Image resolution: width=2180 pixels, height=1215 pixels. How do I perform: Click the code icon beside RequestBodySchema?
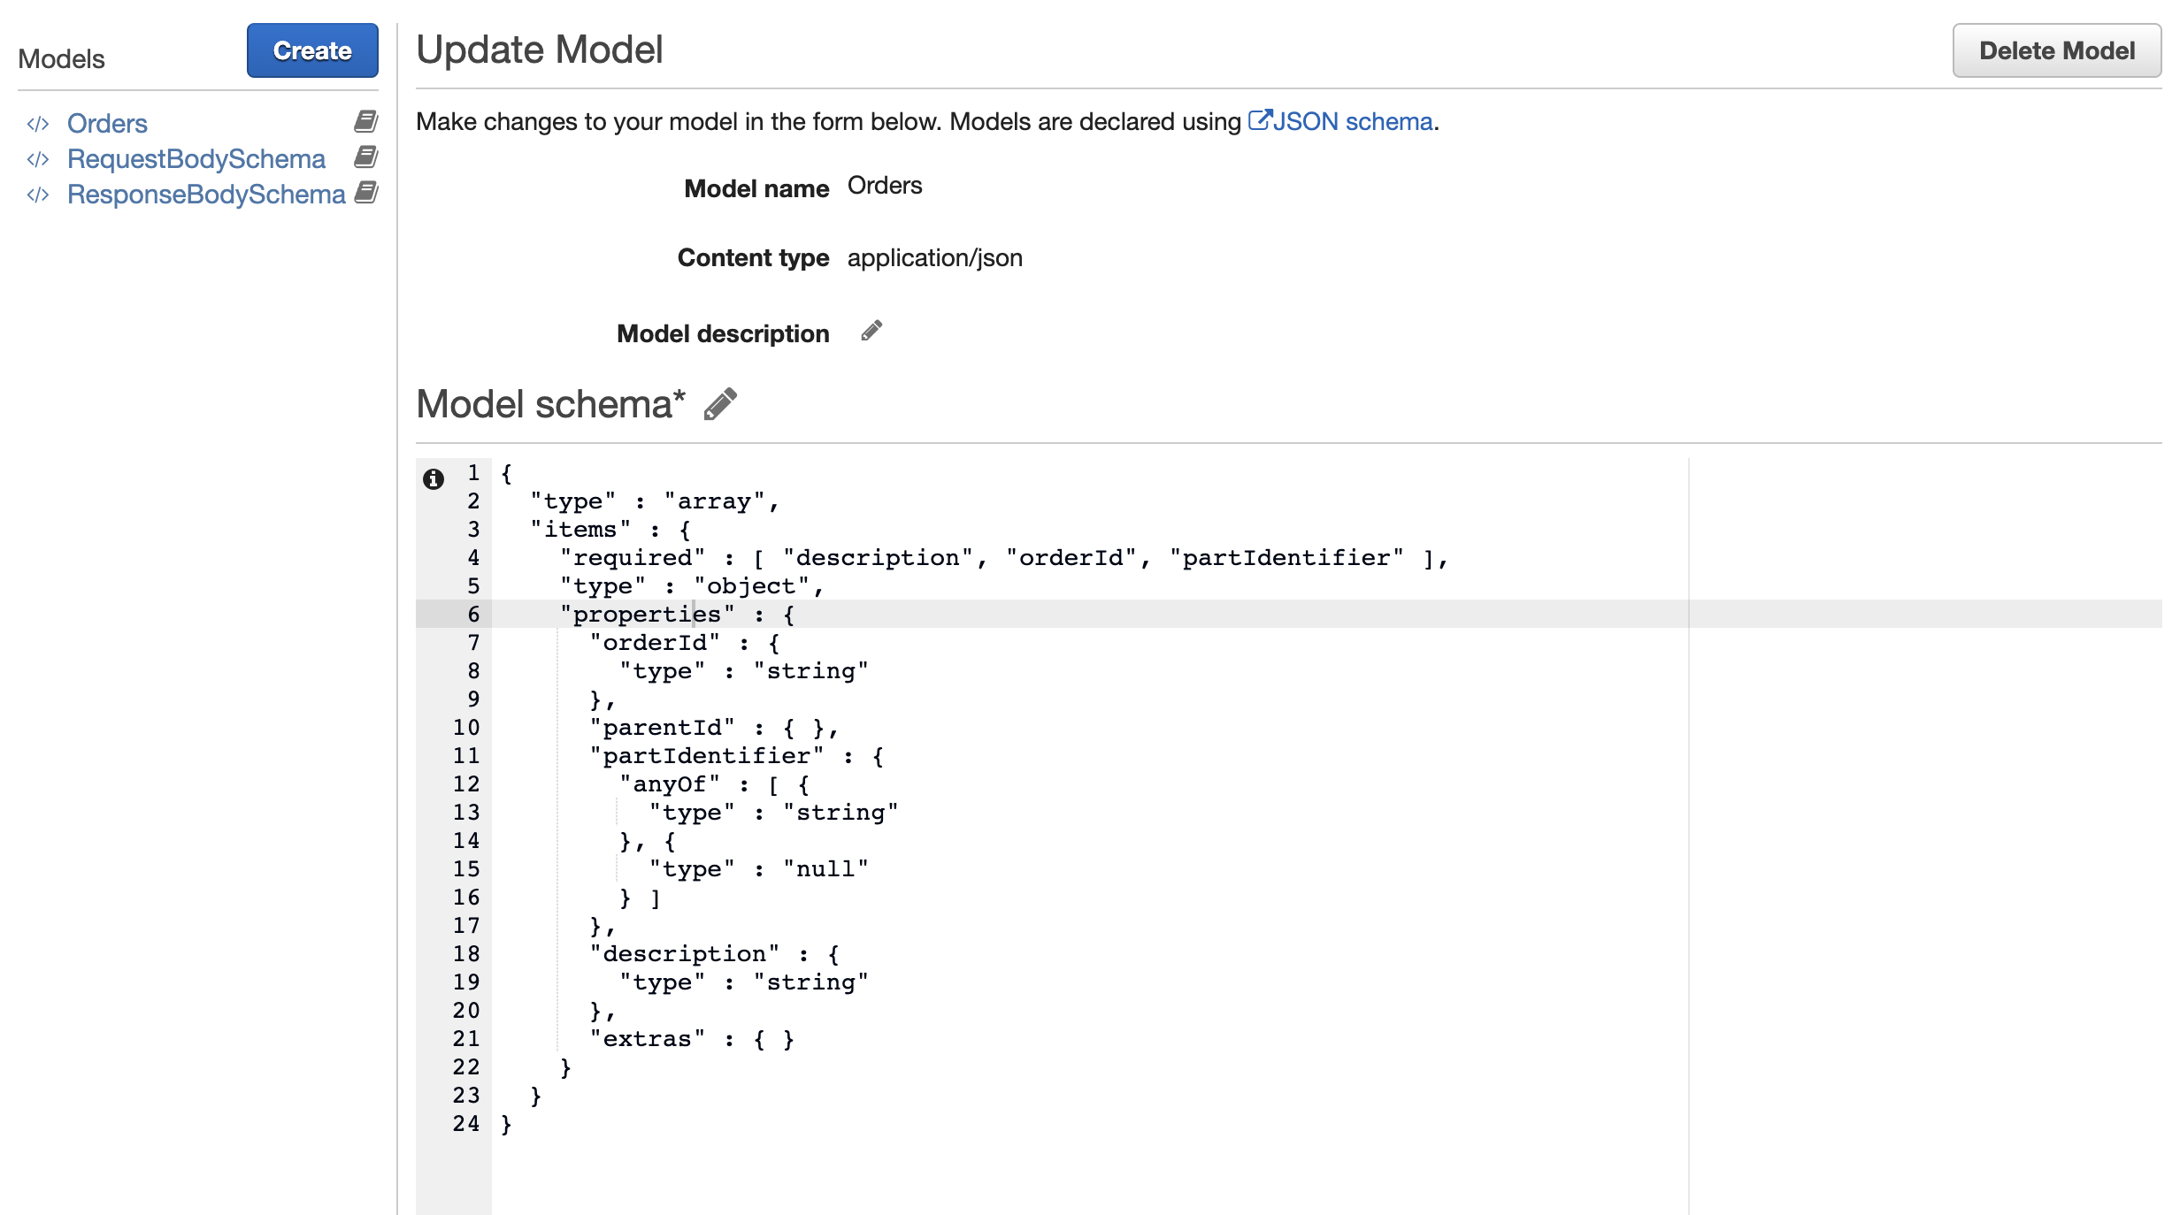(x=37, y=159)
